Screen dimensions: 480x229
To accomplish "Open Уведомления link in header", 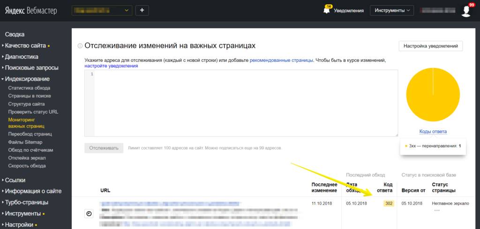I will point(349,10).
